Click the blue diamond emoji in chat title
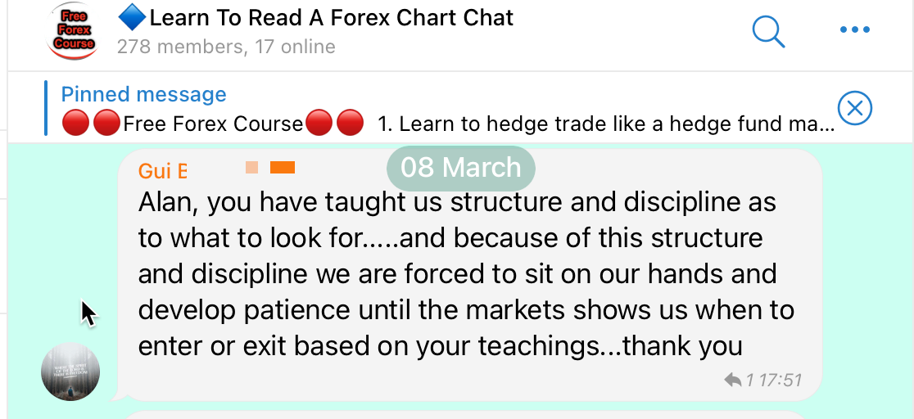The image size is (914, 419). pos(133,18)
